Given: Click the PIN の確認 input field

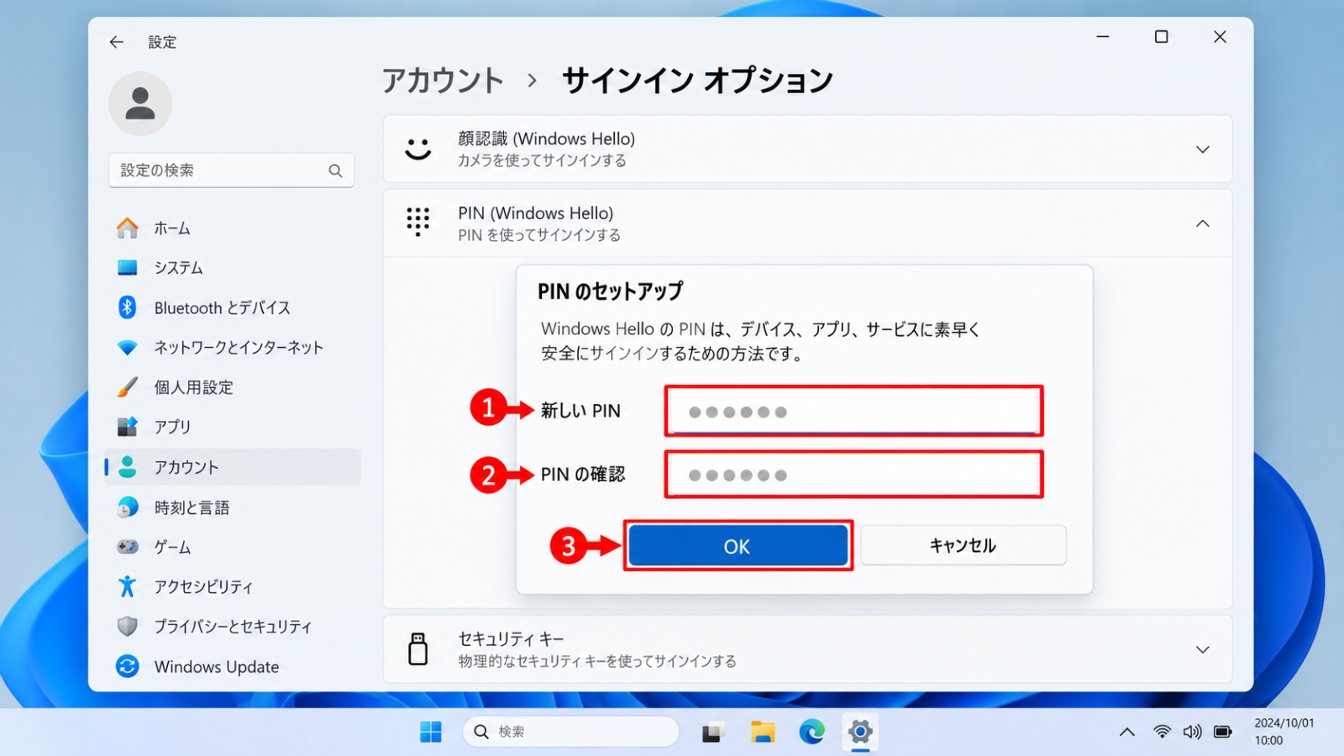Looking at the screenshot, I should tap(853, 475).
